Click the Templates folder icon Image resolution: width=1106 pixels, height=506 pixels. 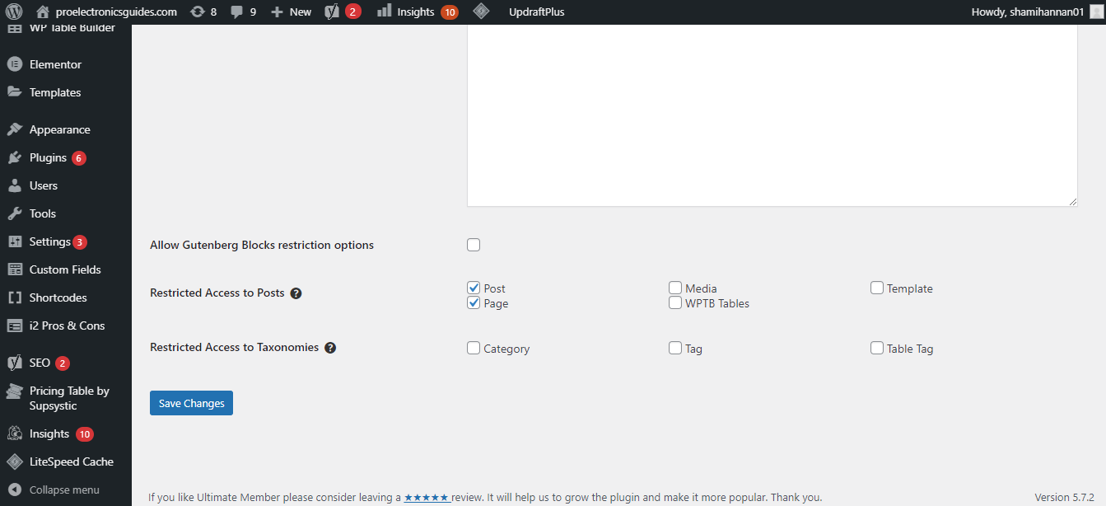click(x=14, y=92)
